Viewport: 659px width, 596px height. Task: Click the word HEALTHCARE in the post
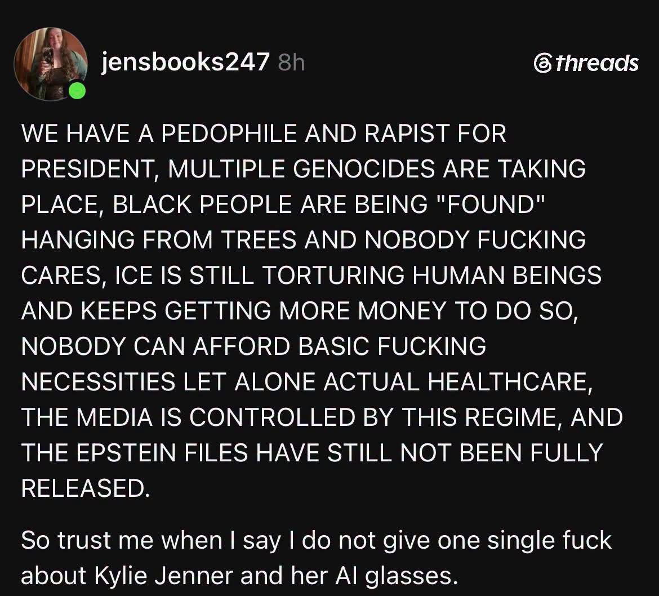pos(509,381)
